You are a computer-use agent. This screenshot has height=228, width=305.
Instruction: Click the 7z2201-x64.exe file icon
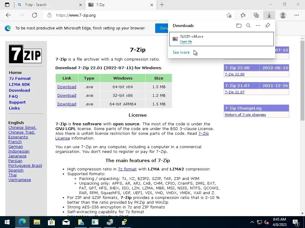[x=175, y=39]
